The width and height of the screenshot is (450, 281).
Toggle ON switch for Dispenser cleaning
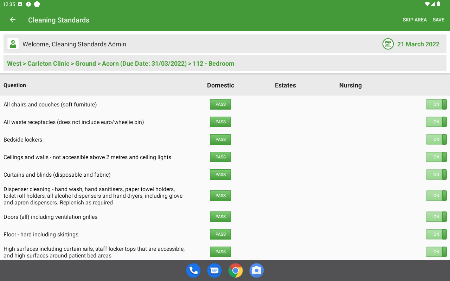[436, 196]
